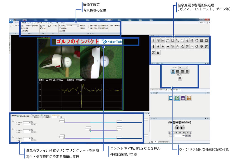Image resolution: width=232 pixels, height=164 pixels.
Task: Select single window layout button
Action: (173, 71)
